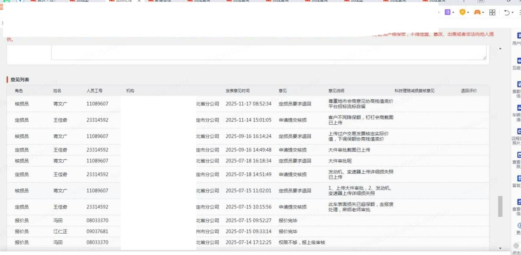
Task: Click the employee number 09037681 cell
Action: (x=97, y=232)
